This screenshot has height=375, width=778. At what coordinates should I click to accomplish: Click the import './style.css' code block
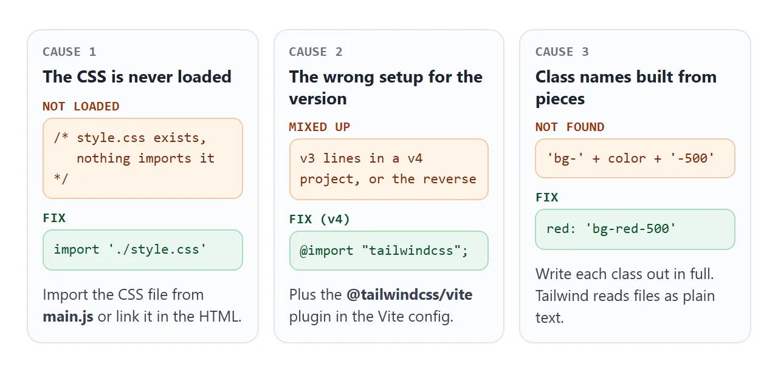[x=143, y=250]
